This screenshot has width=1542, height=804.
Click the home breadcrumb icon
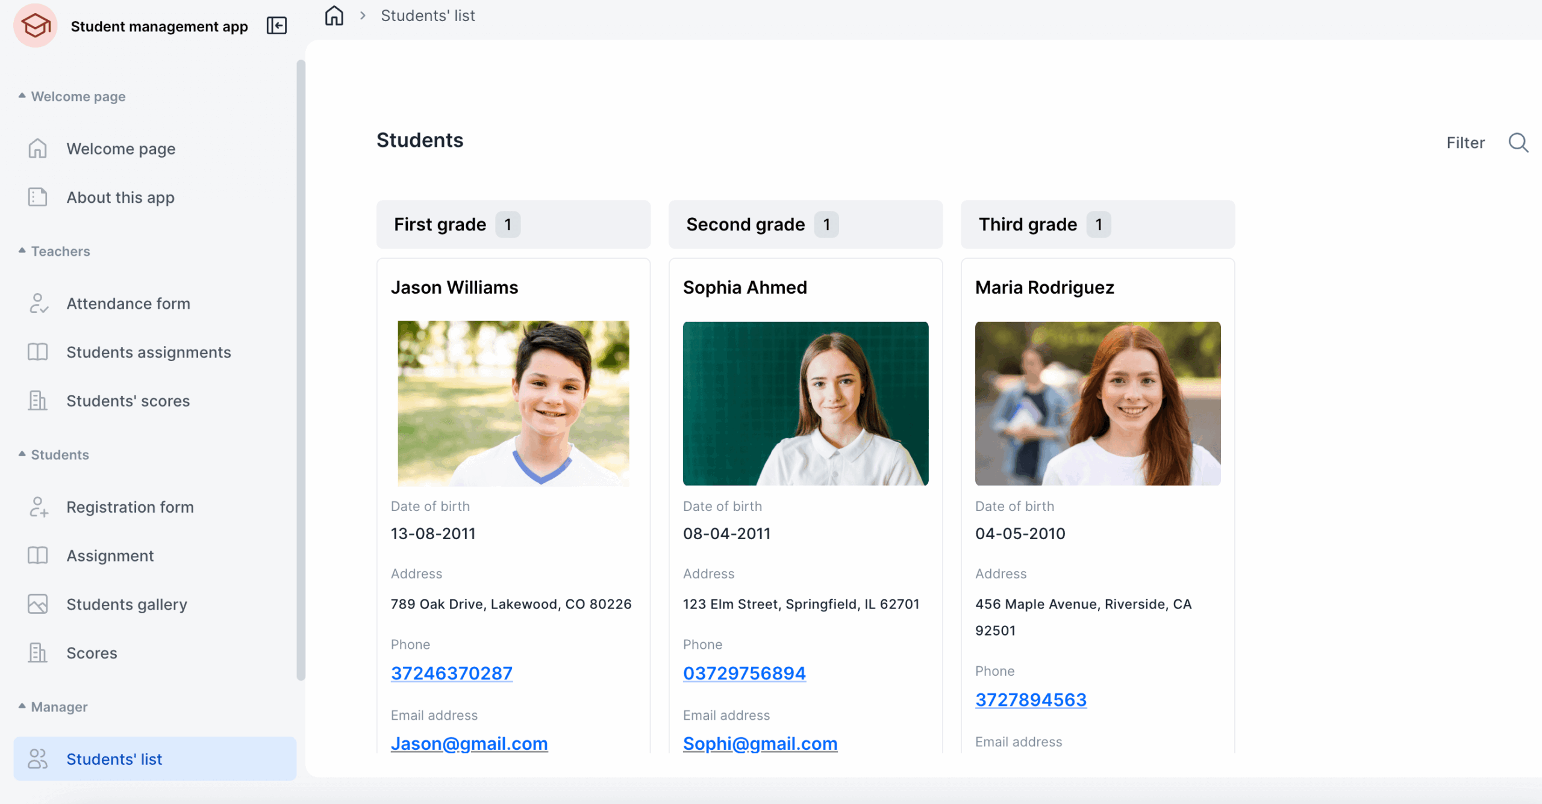tap(334, 16)
